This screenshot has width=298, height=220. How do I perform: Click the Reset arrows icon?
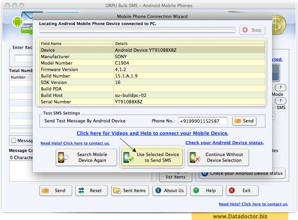coord(81,190)
